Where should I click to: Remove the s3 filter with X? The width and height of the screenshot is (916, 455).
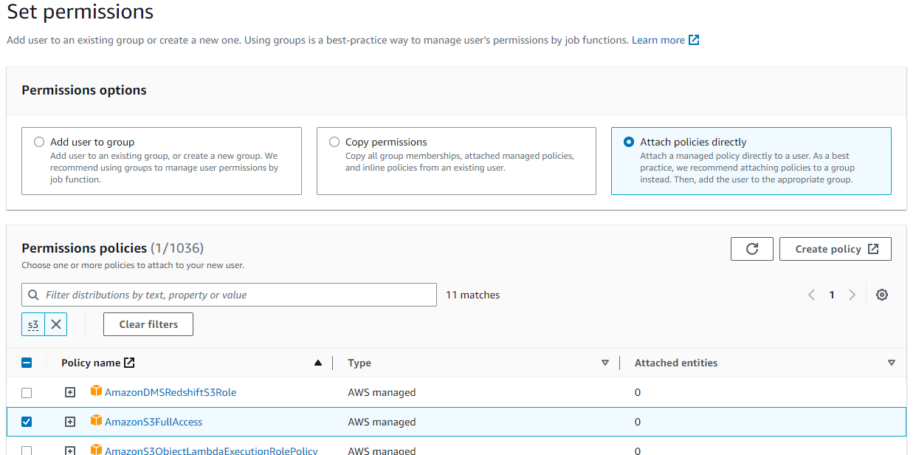pyautogui.click(x=56, y=324)
